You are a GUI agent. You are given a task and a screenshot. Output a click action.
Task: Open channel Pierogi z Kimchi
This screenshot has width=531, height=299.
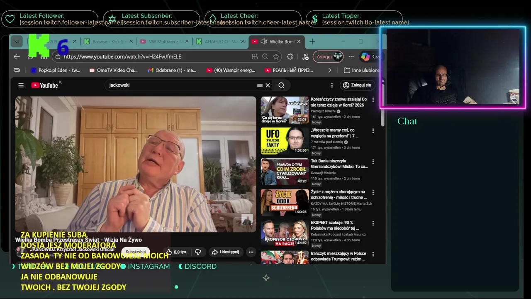[x=324, y=111]
